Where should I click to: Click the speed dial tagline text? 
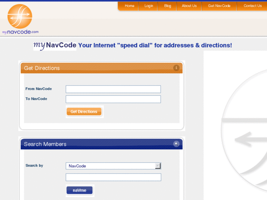[155, 46]
